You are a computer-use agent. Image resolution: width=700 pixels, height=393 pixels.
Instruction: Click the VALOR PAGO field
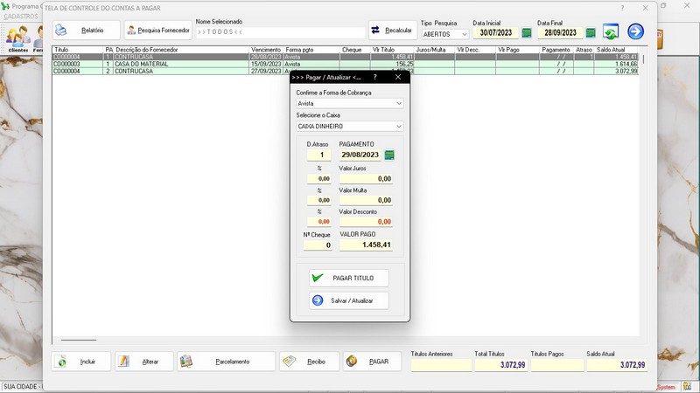[x=366, y=245]
